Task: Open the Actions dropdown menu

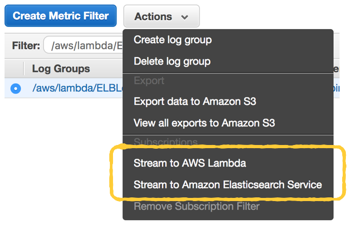Action: coord(161,16)
